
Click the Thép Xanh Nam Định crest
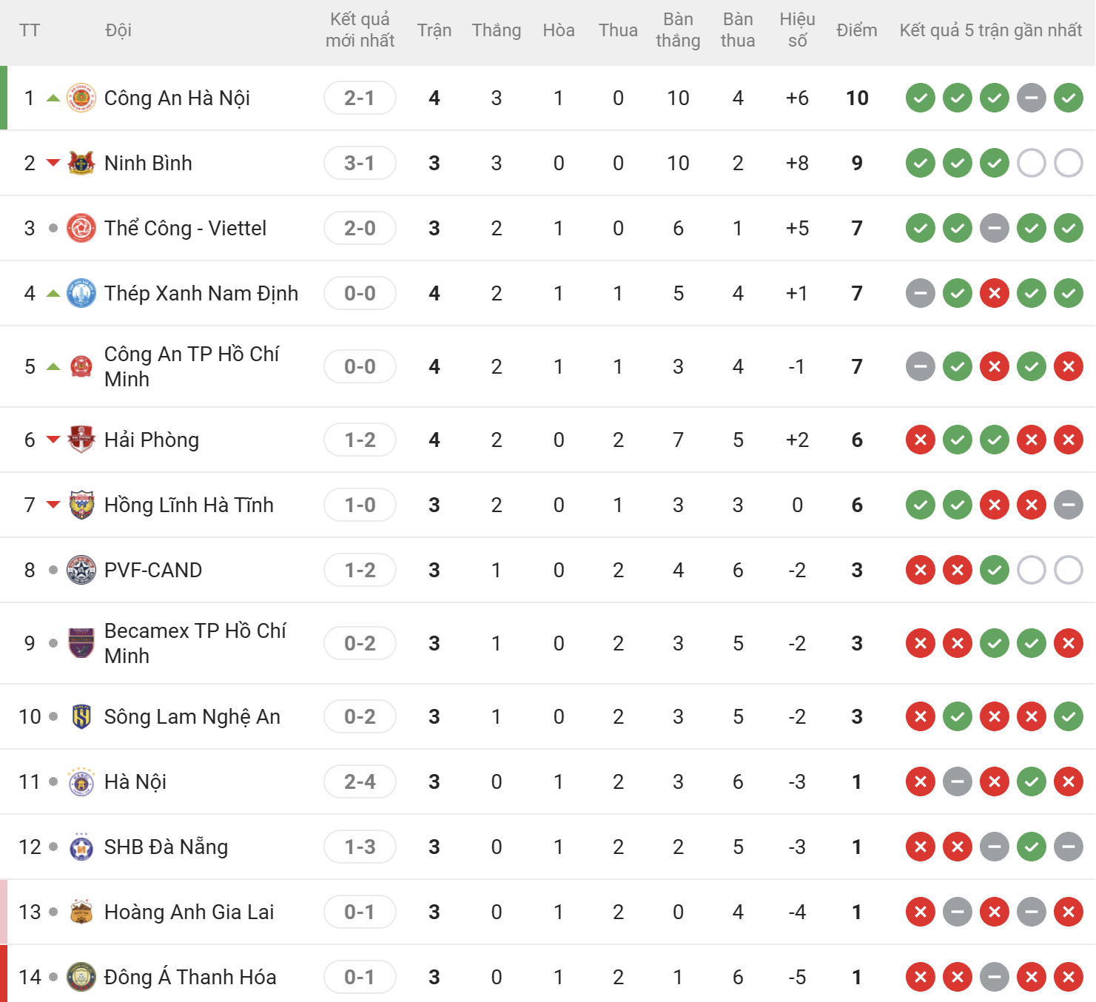[81, 293]
